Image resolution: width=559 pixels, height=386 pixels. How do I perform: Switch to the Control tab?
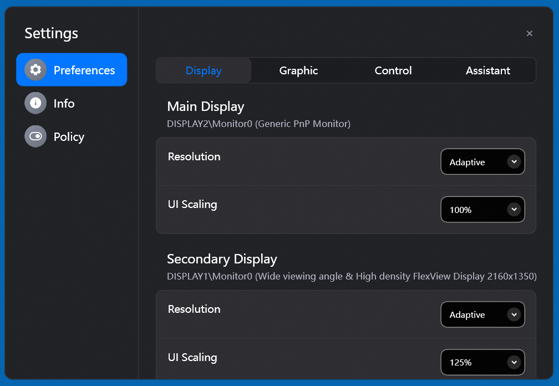[393, 70]
